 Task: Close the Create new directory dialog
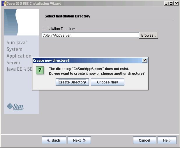coord(145,60)
